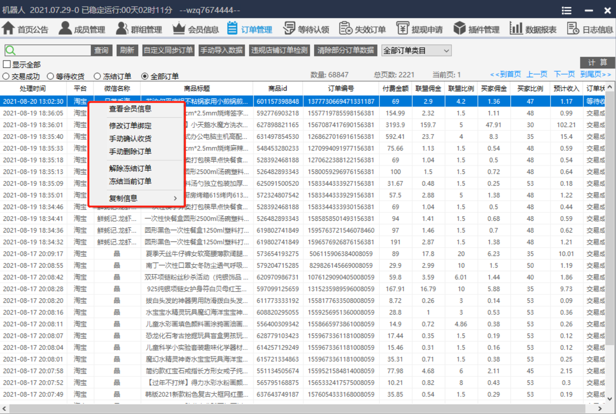This screenshot has width=616, height=414.
Task: Open the title bar list menu icon
Action: [x=566, y=10]
